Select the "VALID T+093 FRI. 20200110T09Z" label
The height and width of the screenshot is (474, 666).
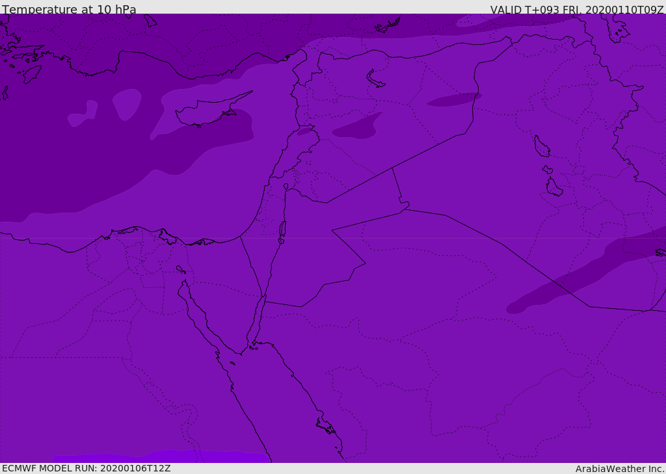coord(577,10)
